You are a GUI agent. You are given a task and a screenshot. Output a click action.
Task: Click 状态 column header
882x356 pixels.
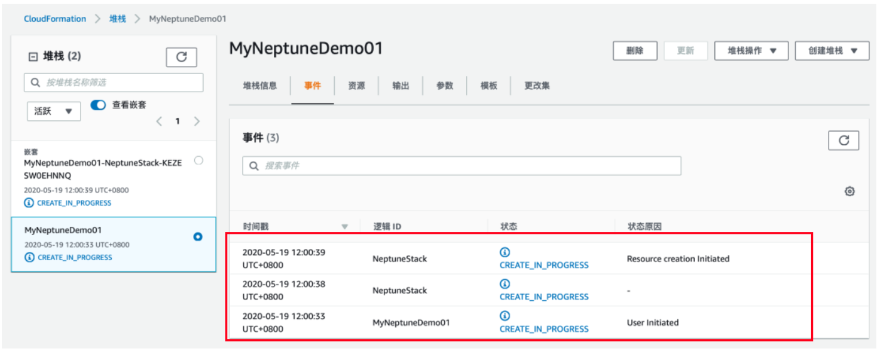click(x=509, y=226)
